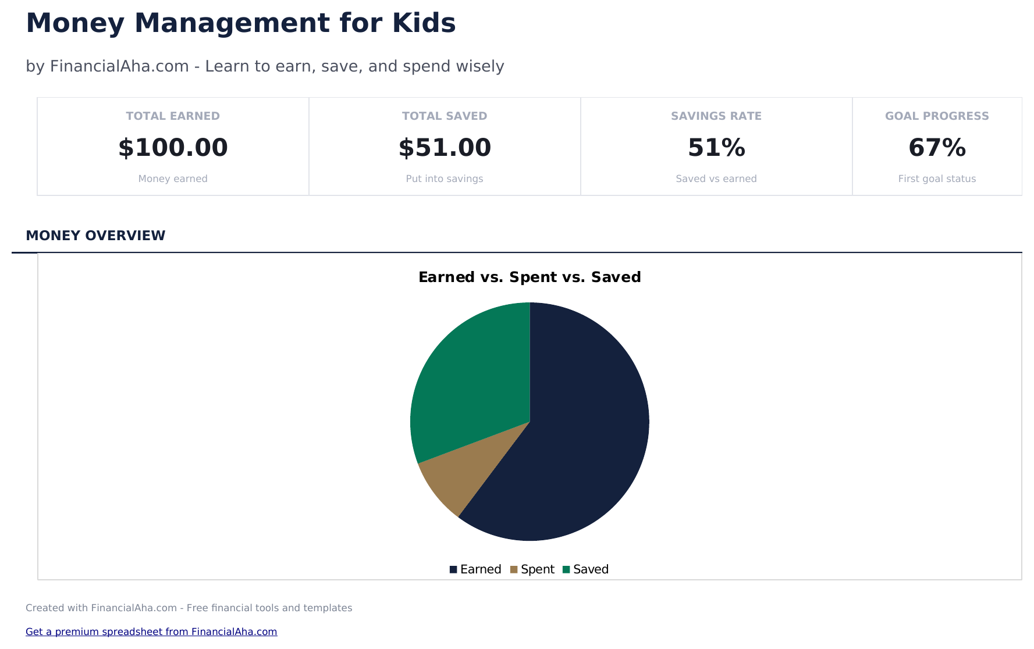Click the green Saved legend swatch

566,569
